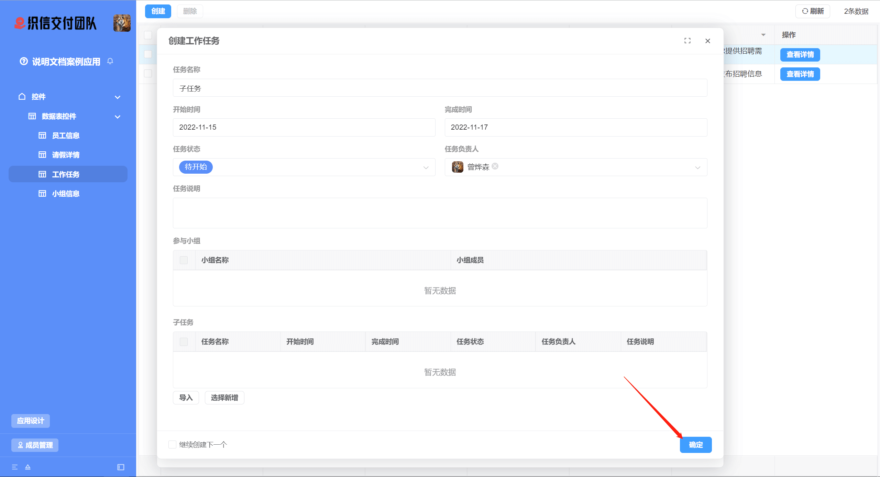Viewport: 880px width, 477px height.
Task: Click the 确定 confirm button
Action: coord(695,445)
